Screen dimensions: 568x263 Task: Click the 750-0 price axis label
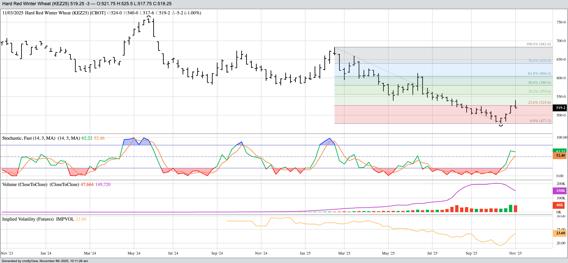point(561,22)
